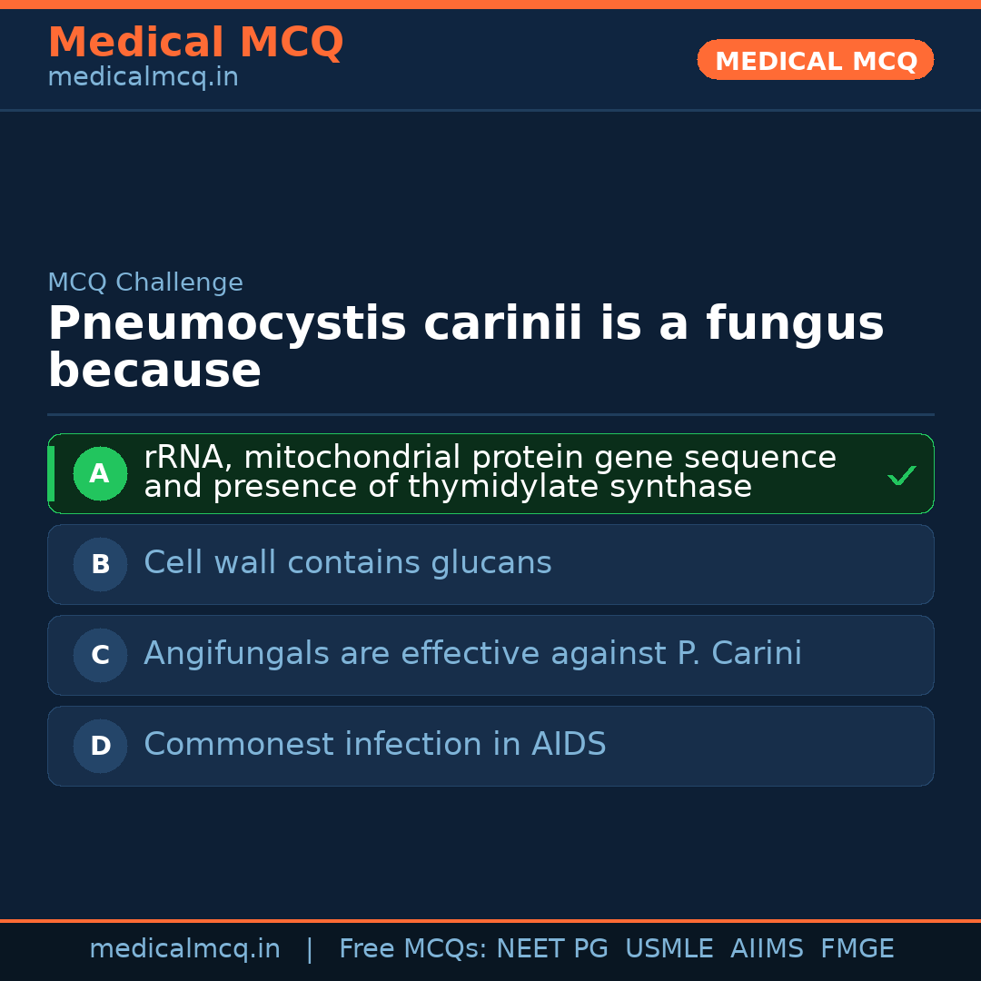Visit medicalmcq.in link under header title

pos(143,78)
